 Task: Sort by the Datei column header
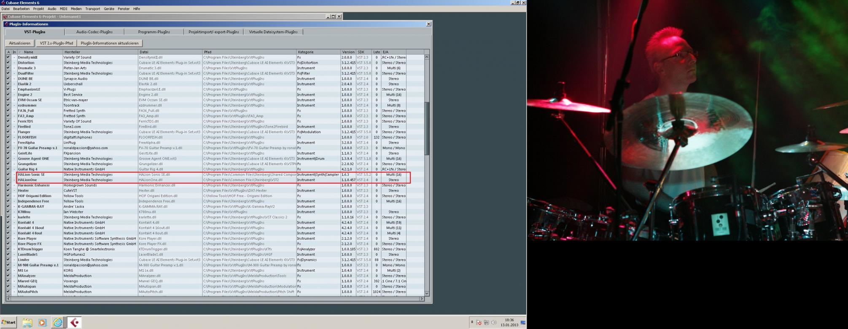170,52
